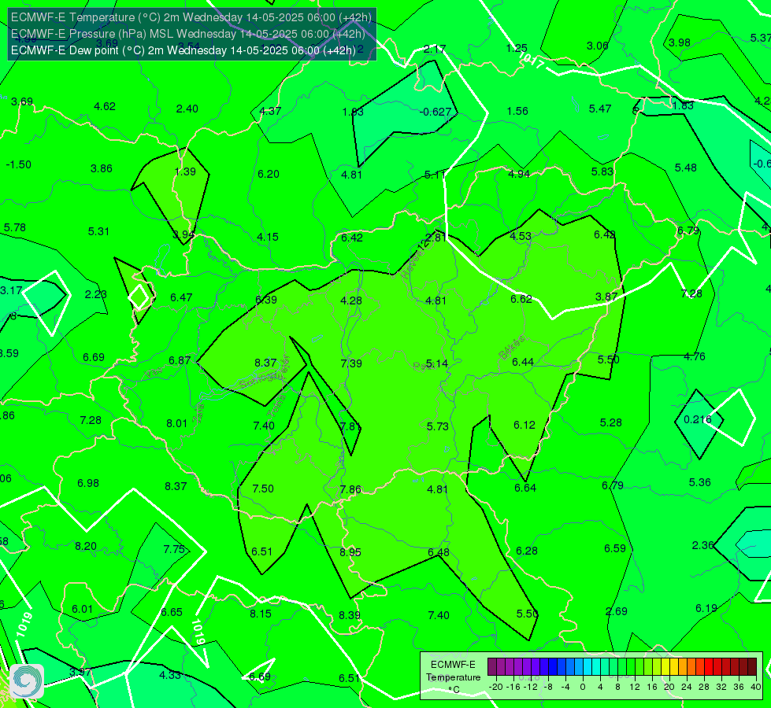Click the grid value 5.28

click(x=610, y=422)
